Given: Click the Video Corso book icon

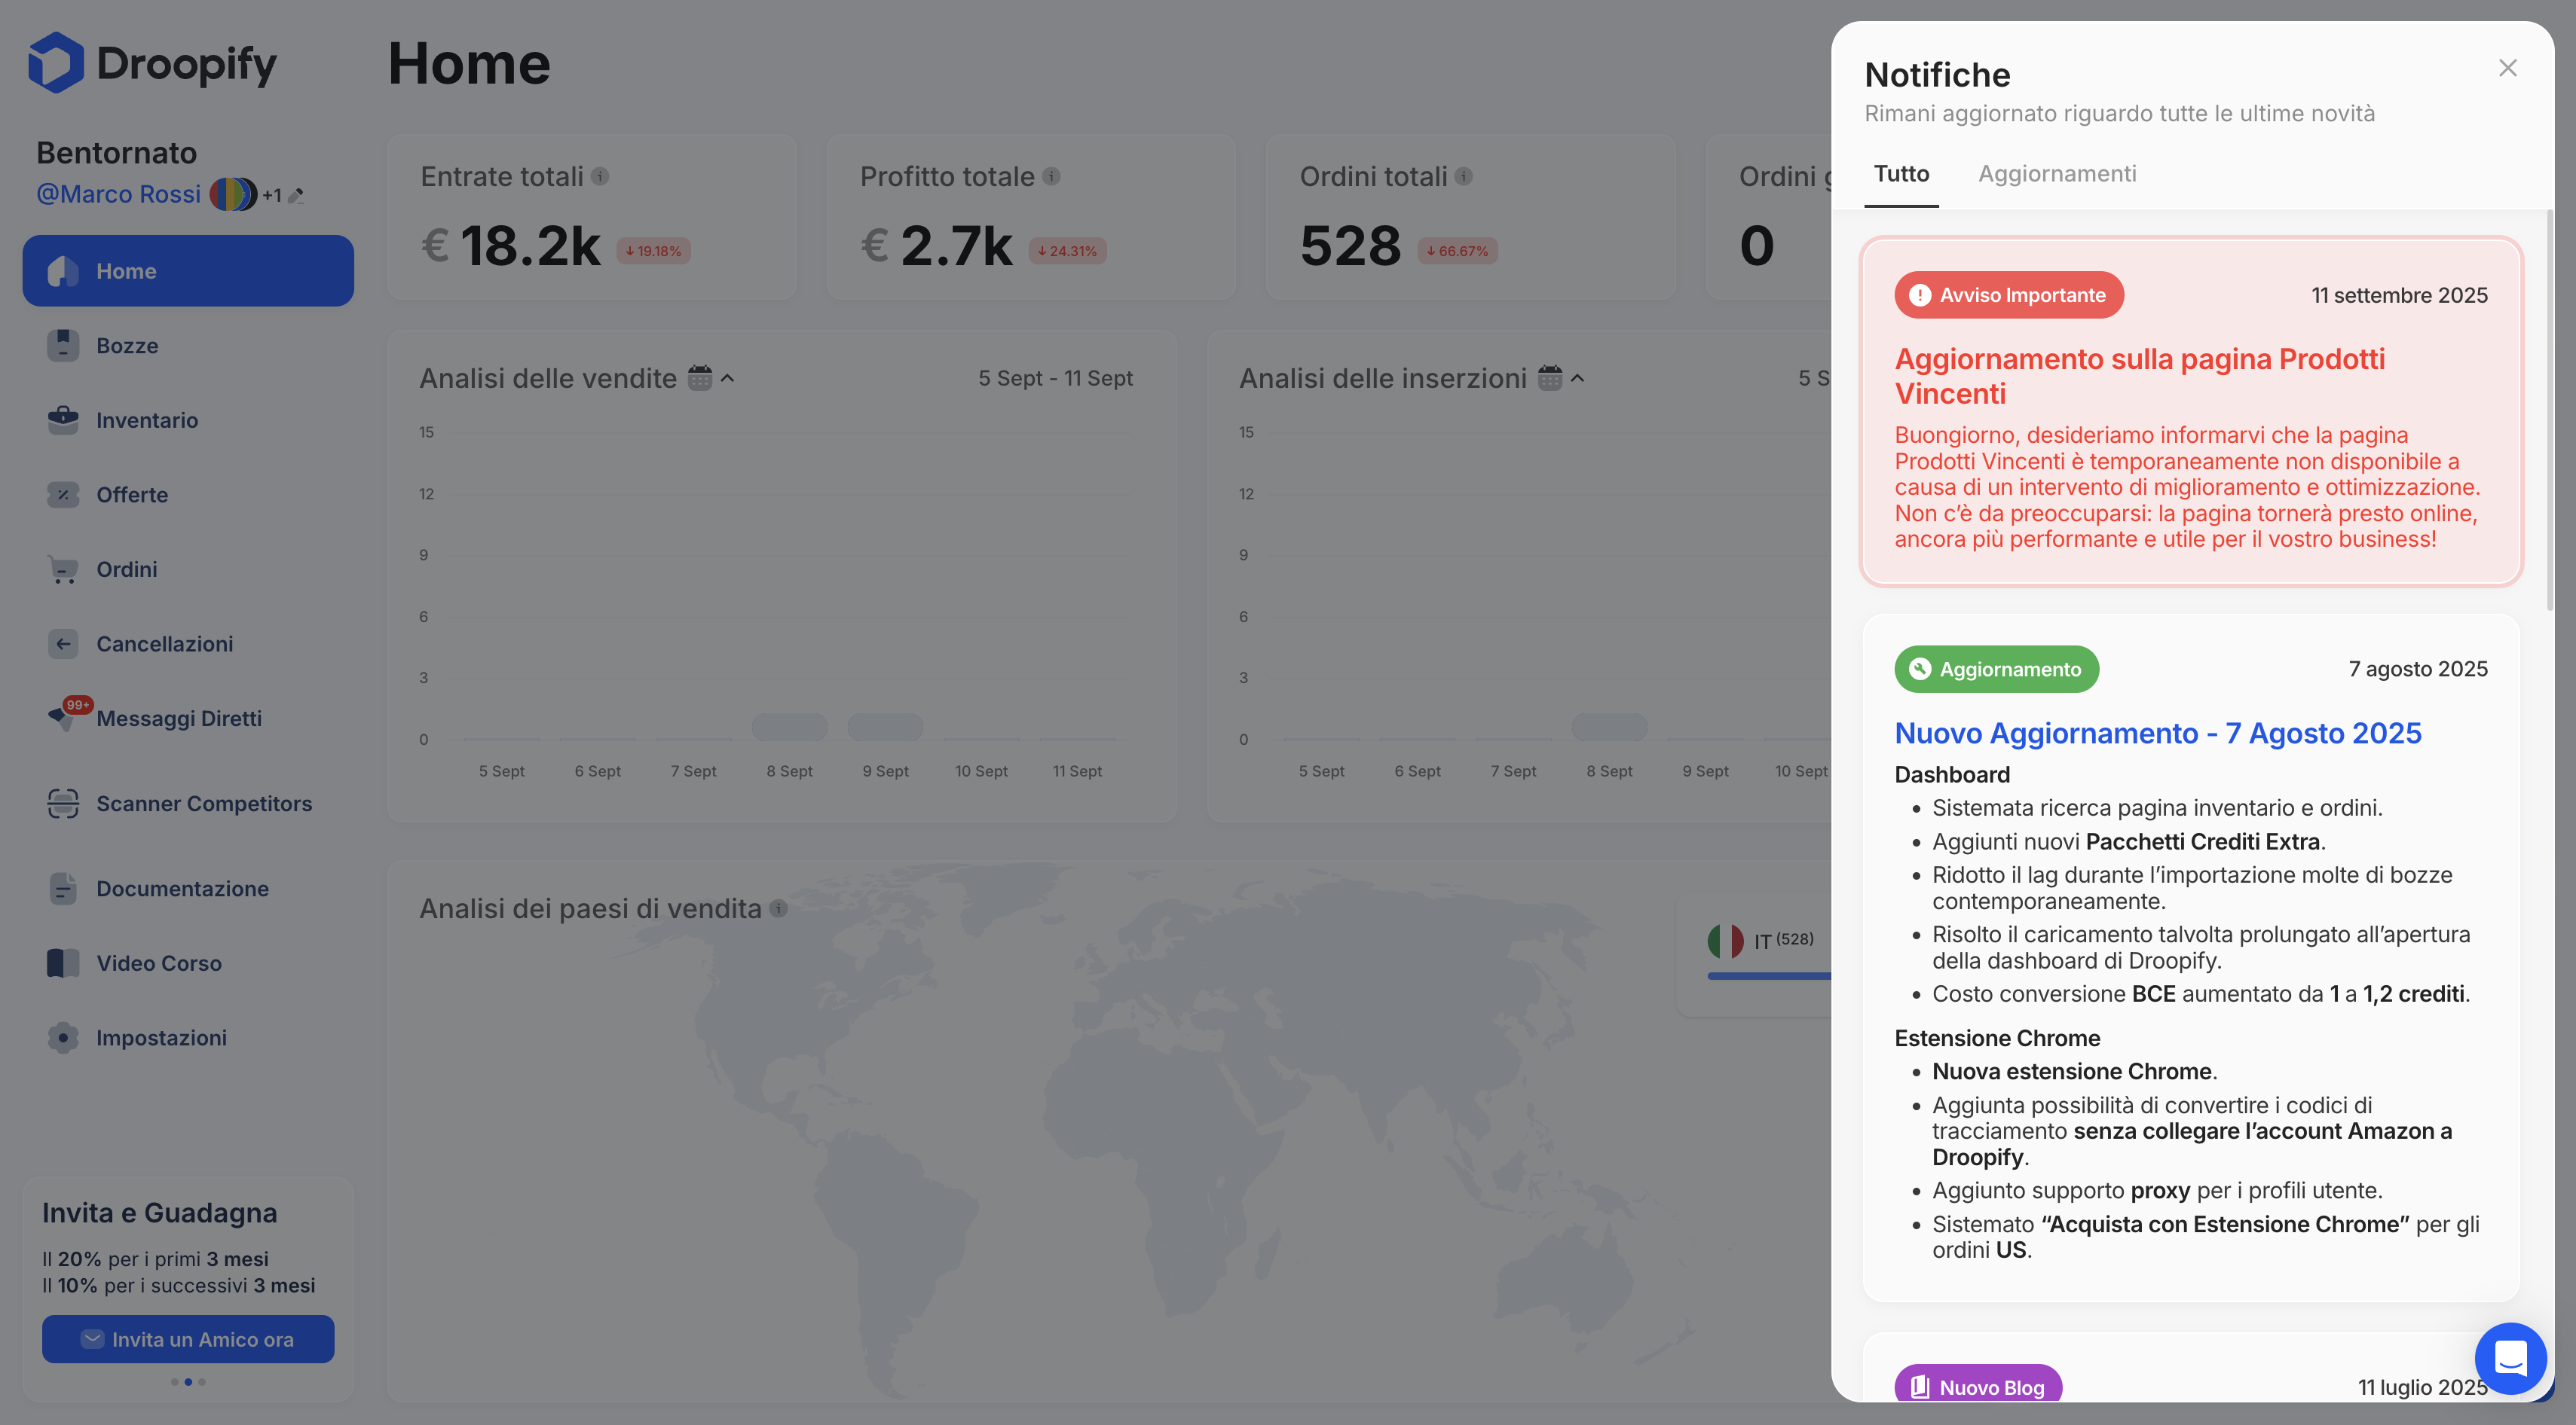Looking at the screenshot, I should 63,963.
